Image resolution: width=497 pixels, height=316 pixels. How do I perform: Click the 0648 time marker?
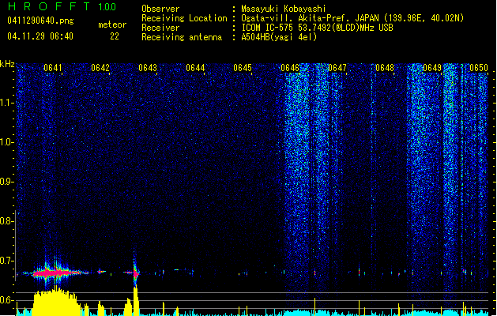(385, 68)
